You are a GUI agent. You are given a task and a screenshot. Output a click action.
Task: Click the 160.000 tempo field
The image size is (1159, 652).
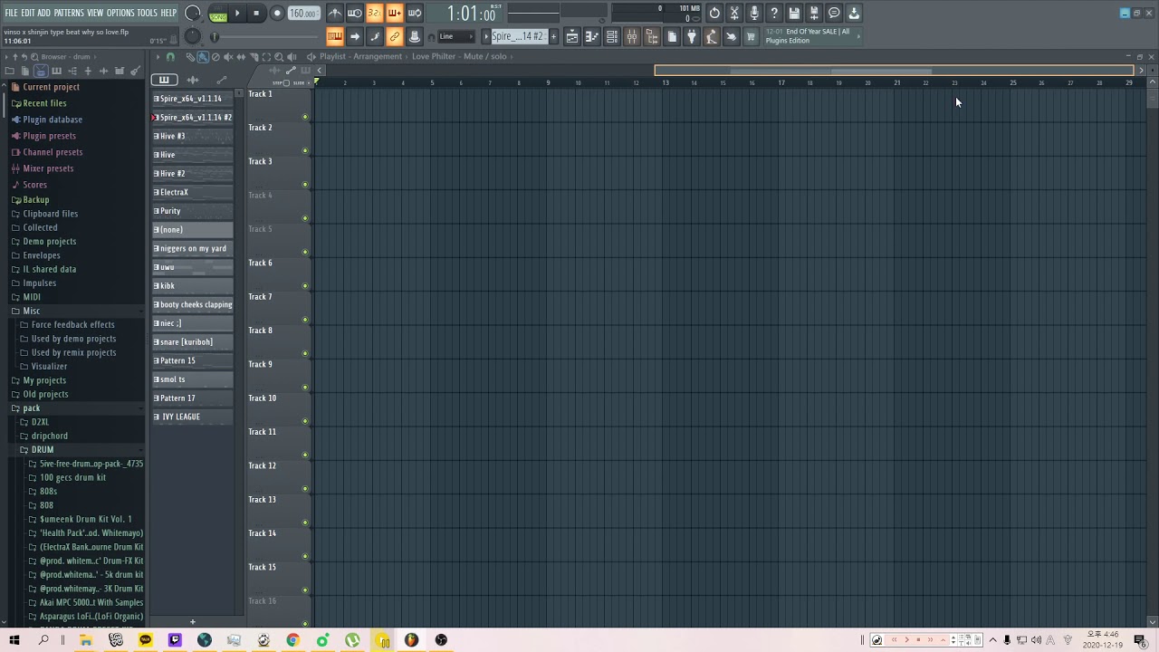click(x=303, y=14)
